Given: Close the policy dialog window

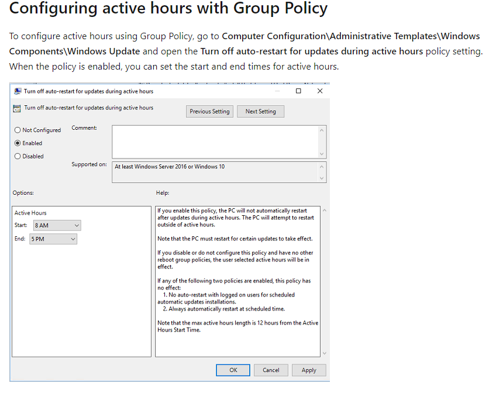Looking at the screenshot, I should point(320,91).
